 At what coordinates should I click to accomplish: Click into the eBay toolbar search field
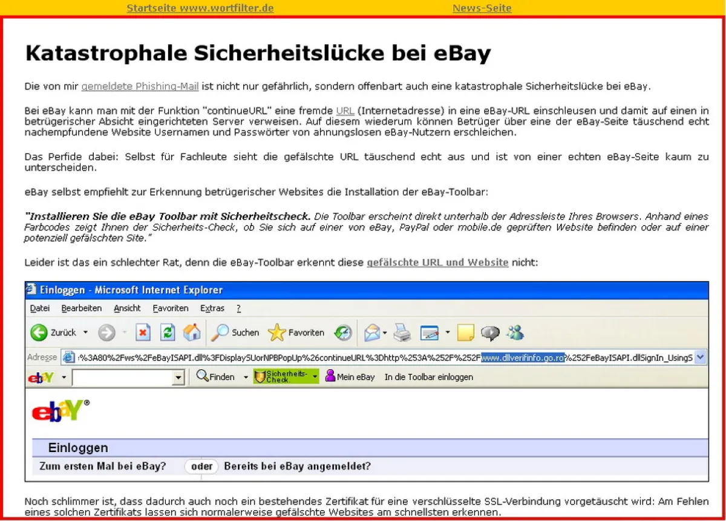click(122, 378)
